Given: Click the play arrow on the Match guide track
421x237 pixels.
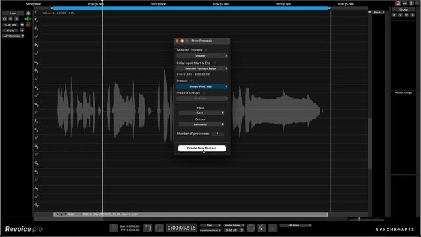Looking at the screenshot, I should point(57,215).
